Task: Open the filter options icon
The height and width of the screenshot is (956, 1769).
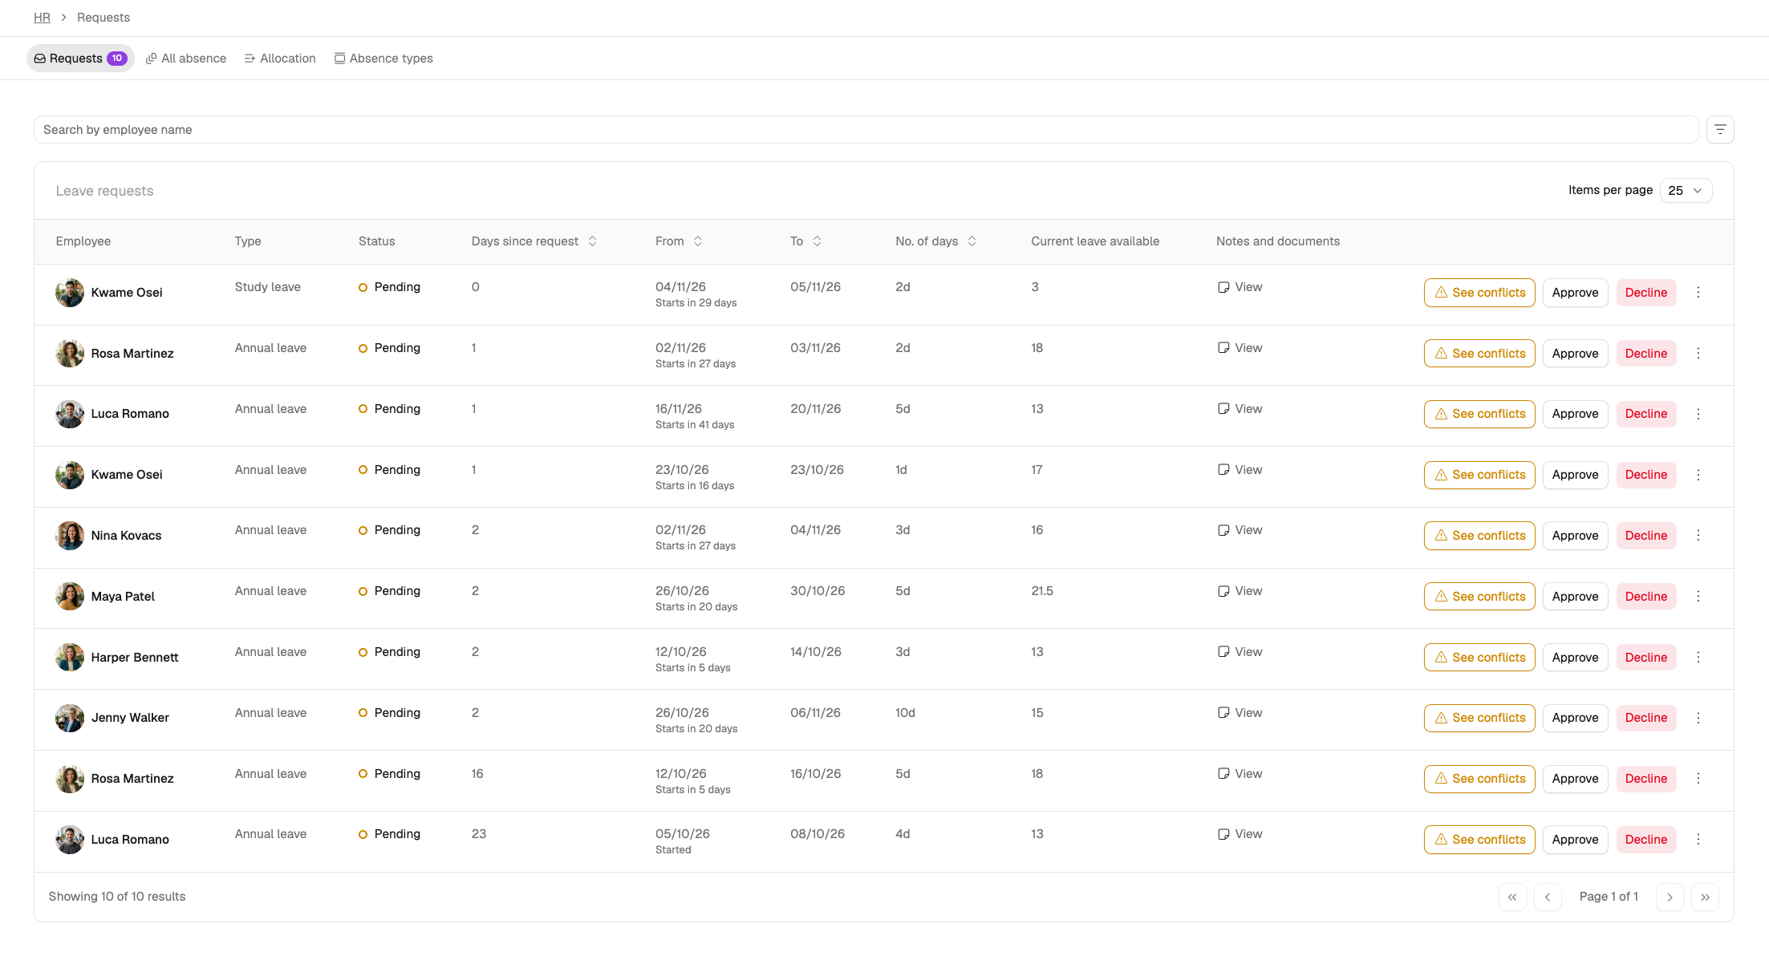Action: coord(1720,130)
